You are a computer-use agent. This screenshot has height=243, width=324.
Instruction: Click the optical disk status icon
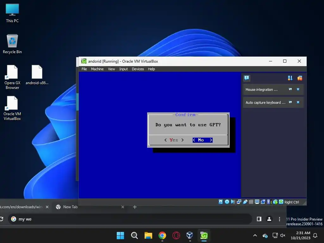click(x=227, y=202)
